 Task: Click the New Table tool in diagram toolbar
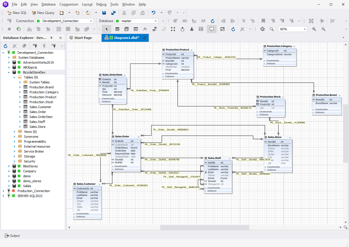(x=117, y=29)
